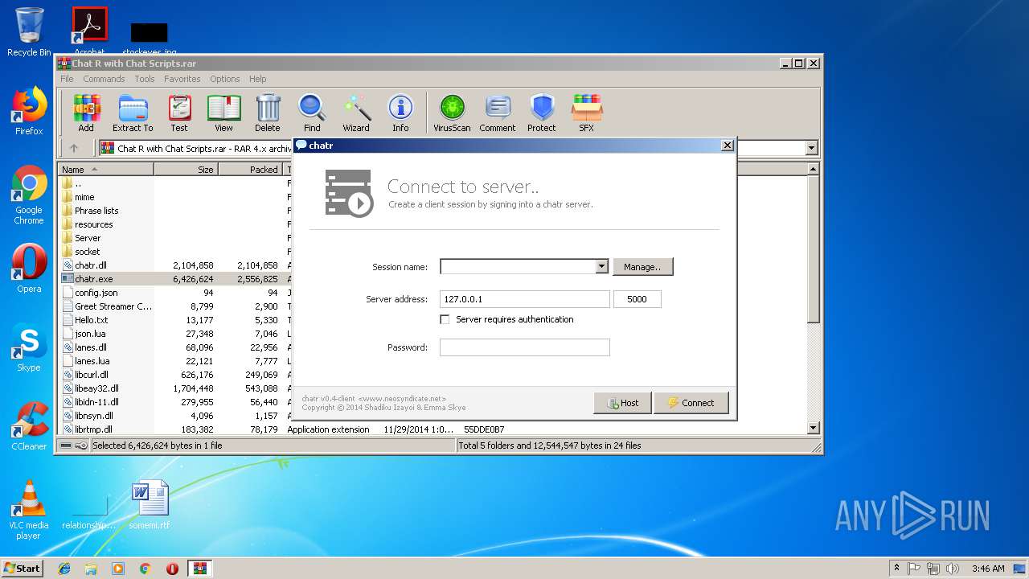Click the port number field 5000
This screenshot has height=579, width=1029.
pos(637,299)
